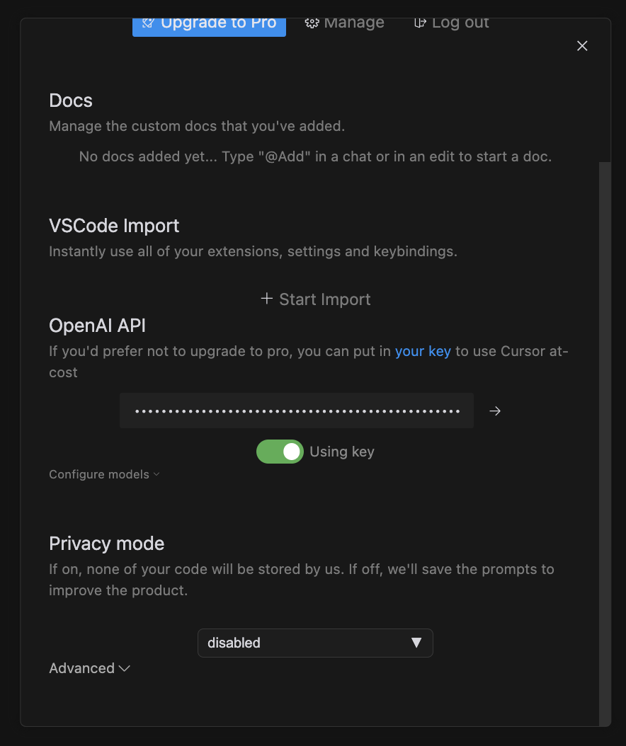The height and width of the screenshot is (746, 626).
Task: Expand the Configure models section
Action: pos(104,474)
